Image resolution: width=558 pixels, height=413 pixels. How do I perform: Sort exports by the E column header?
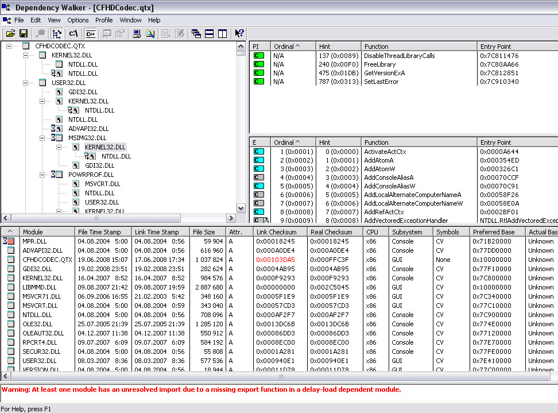[260, 142]
